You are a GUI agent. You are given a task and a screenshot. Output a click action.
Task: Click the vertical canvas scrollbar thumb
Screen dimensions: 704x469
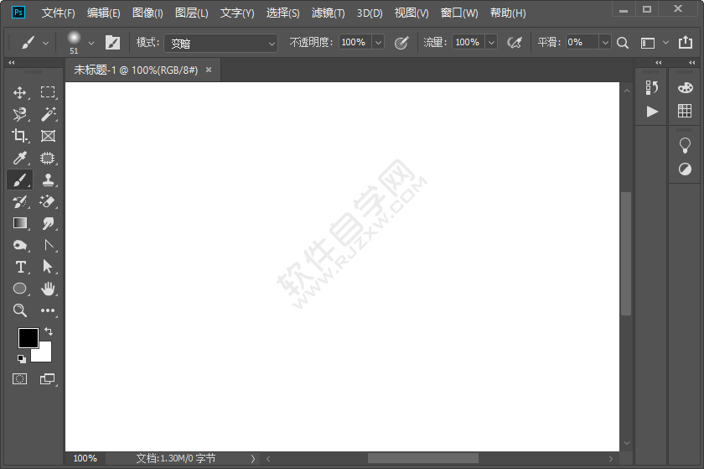coord(626,253)
